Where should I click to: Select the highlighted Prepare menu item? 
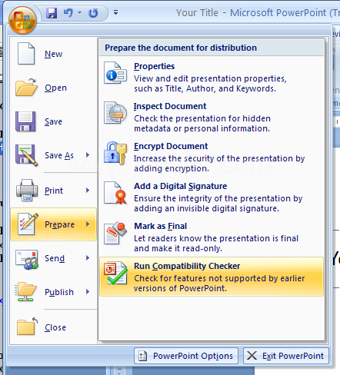pyautogui.click(x=54, y=224)
